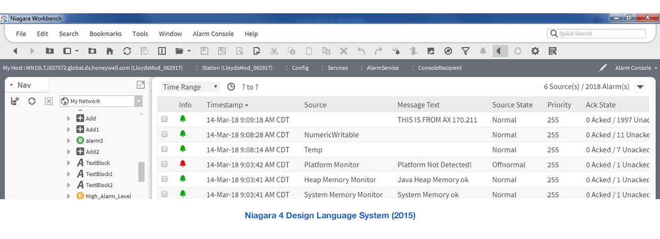The width and height of the screenshot is (660, 239).
Task: Go back with the left arrow toolbar icon
Action: 15,51
